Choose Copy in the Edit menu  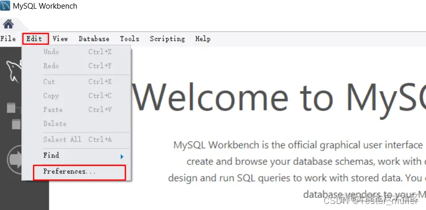pyautogui.click(x=76, y=96)
